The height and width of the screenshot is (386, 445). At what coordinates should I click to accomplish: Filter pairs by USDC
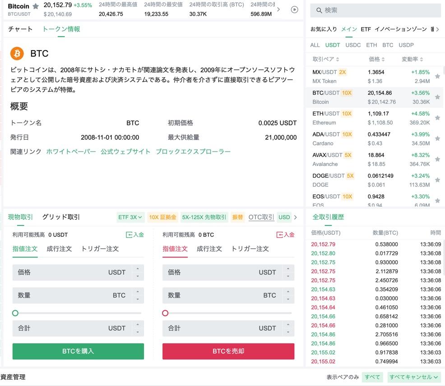353,45
